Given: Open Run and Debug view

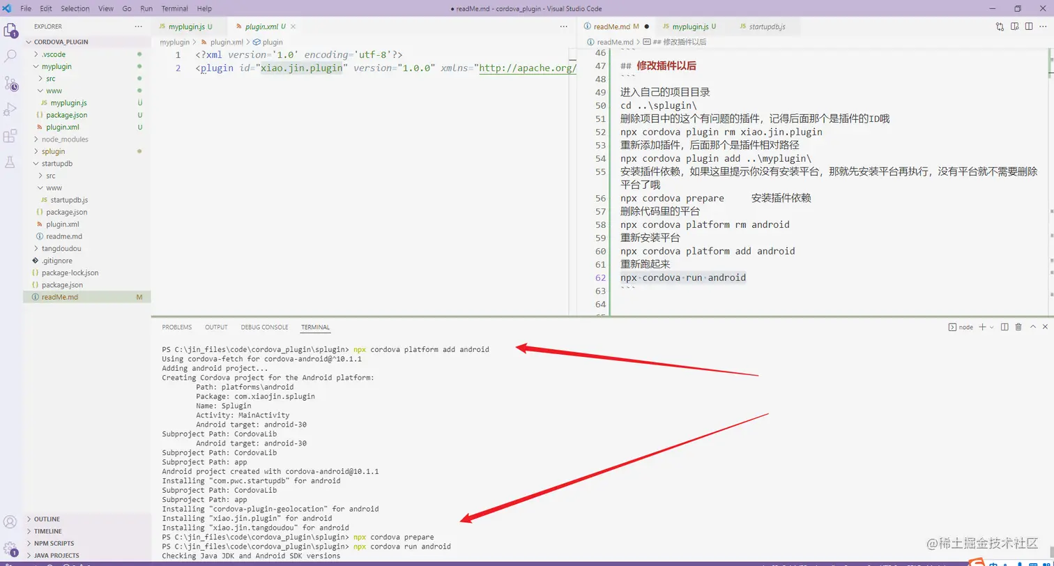Looking at the screenshot, I should (x=10, y=109).
